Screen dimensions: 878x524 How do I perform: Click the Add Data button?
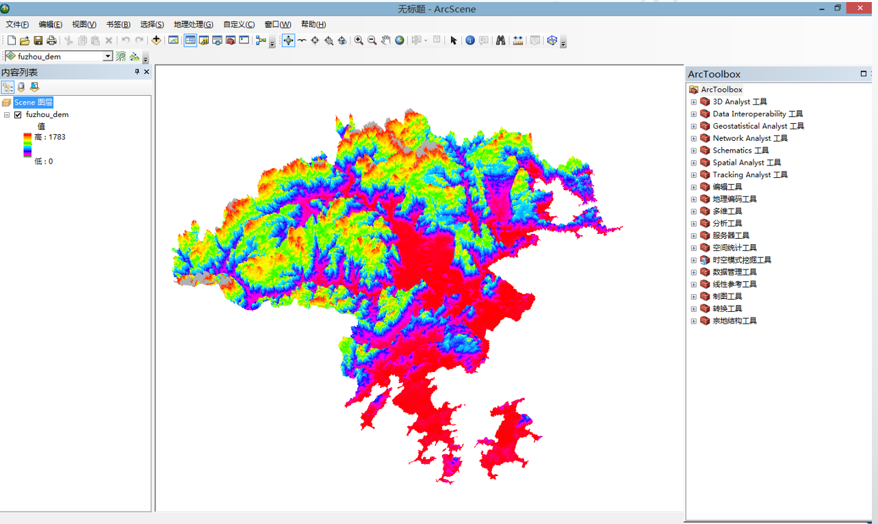coord(156,40)
